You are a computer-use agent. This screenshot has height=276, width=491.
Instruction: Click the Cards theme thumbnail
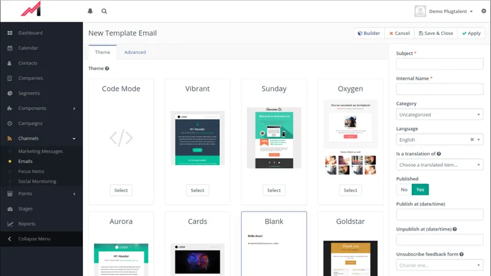(197, 259)
